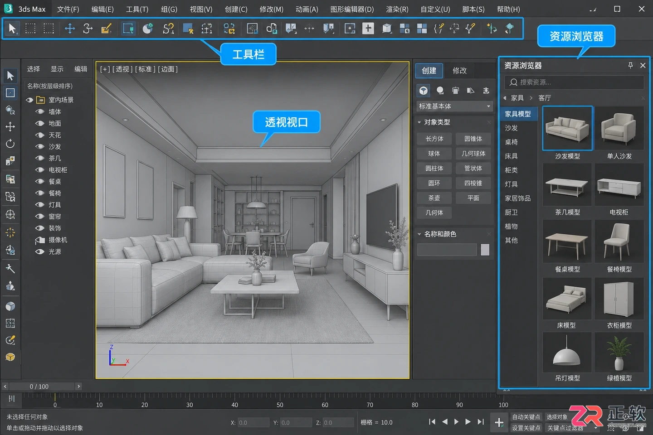Open the [+] viewport menu

pyautogui.click(x=105, y=69)
